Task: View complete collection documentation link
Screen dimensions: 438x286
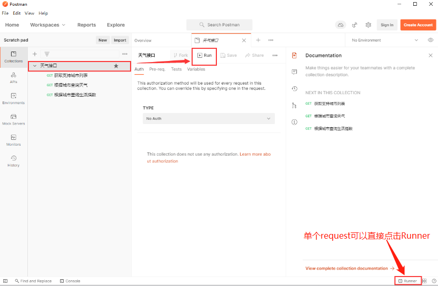Action: (x=350, y=268)
